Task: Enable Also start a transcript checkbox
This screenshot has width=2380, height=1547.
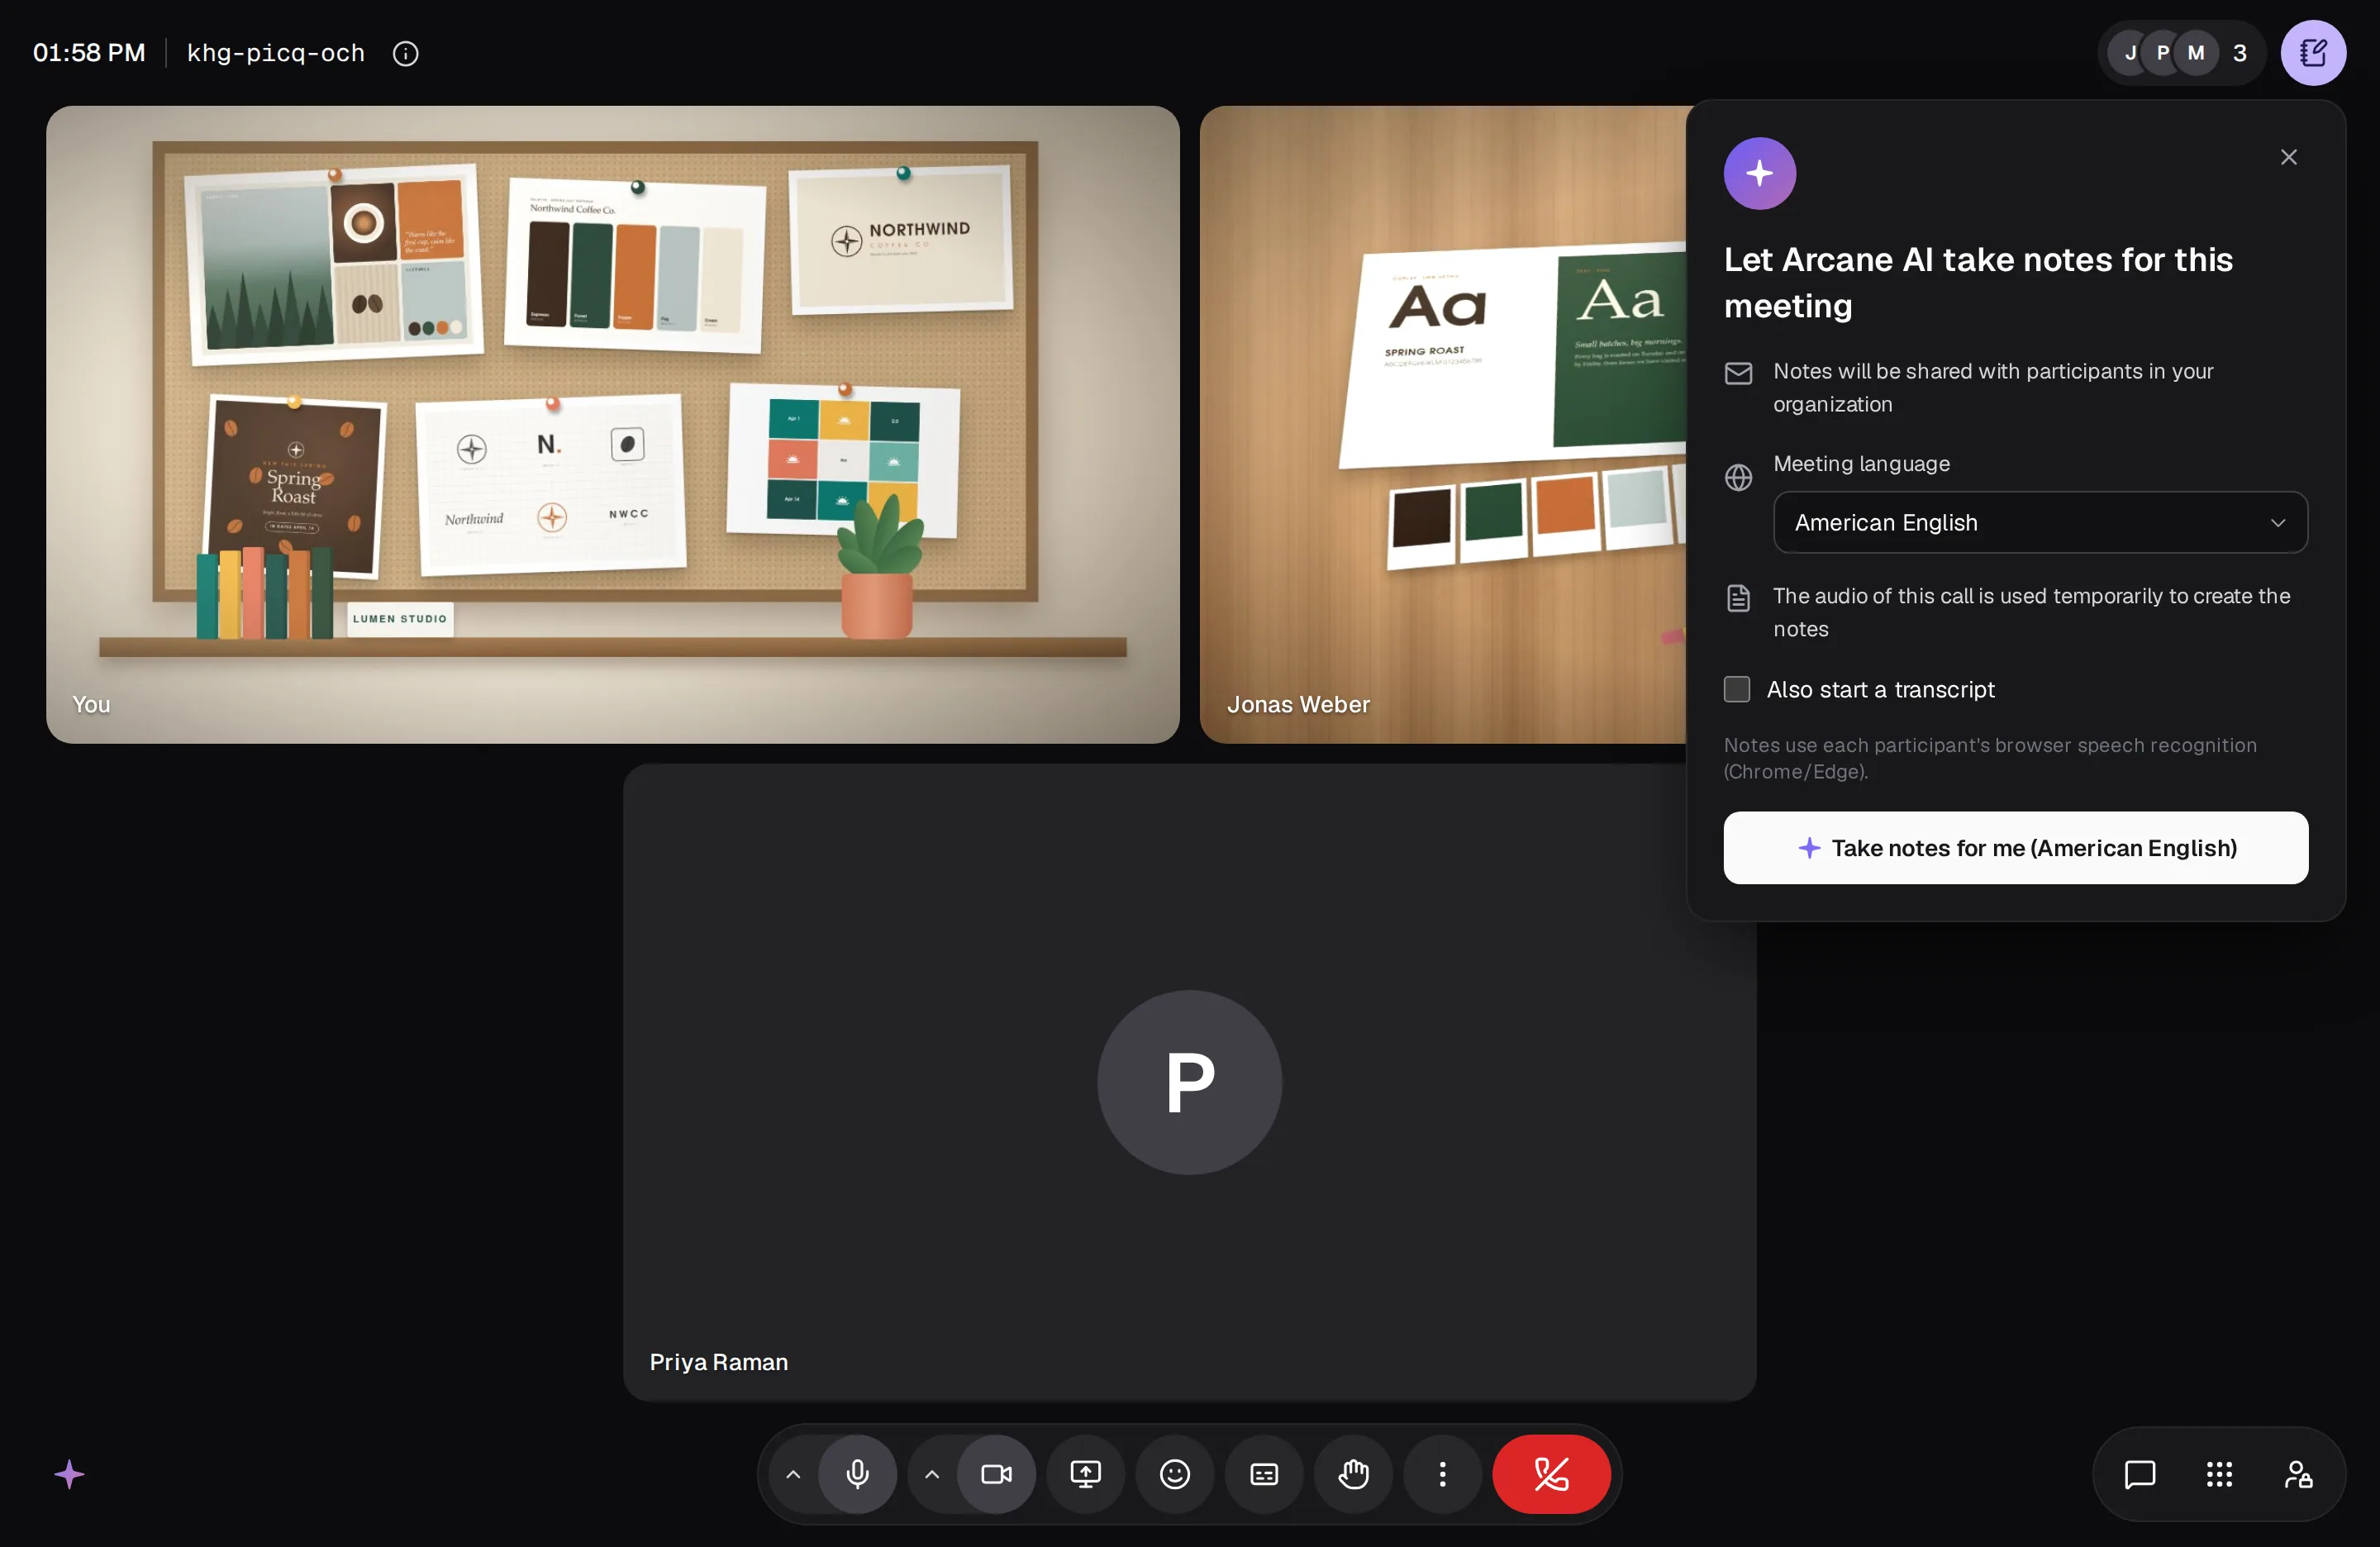Action: [x=1737, y=689]
